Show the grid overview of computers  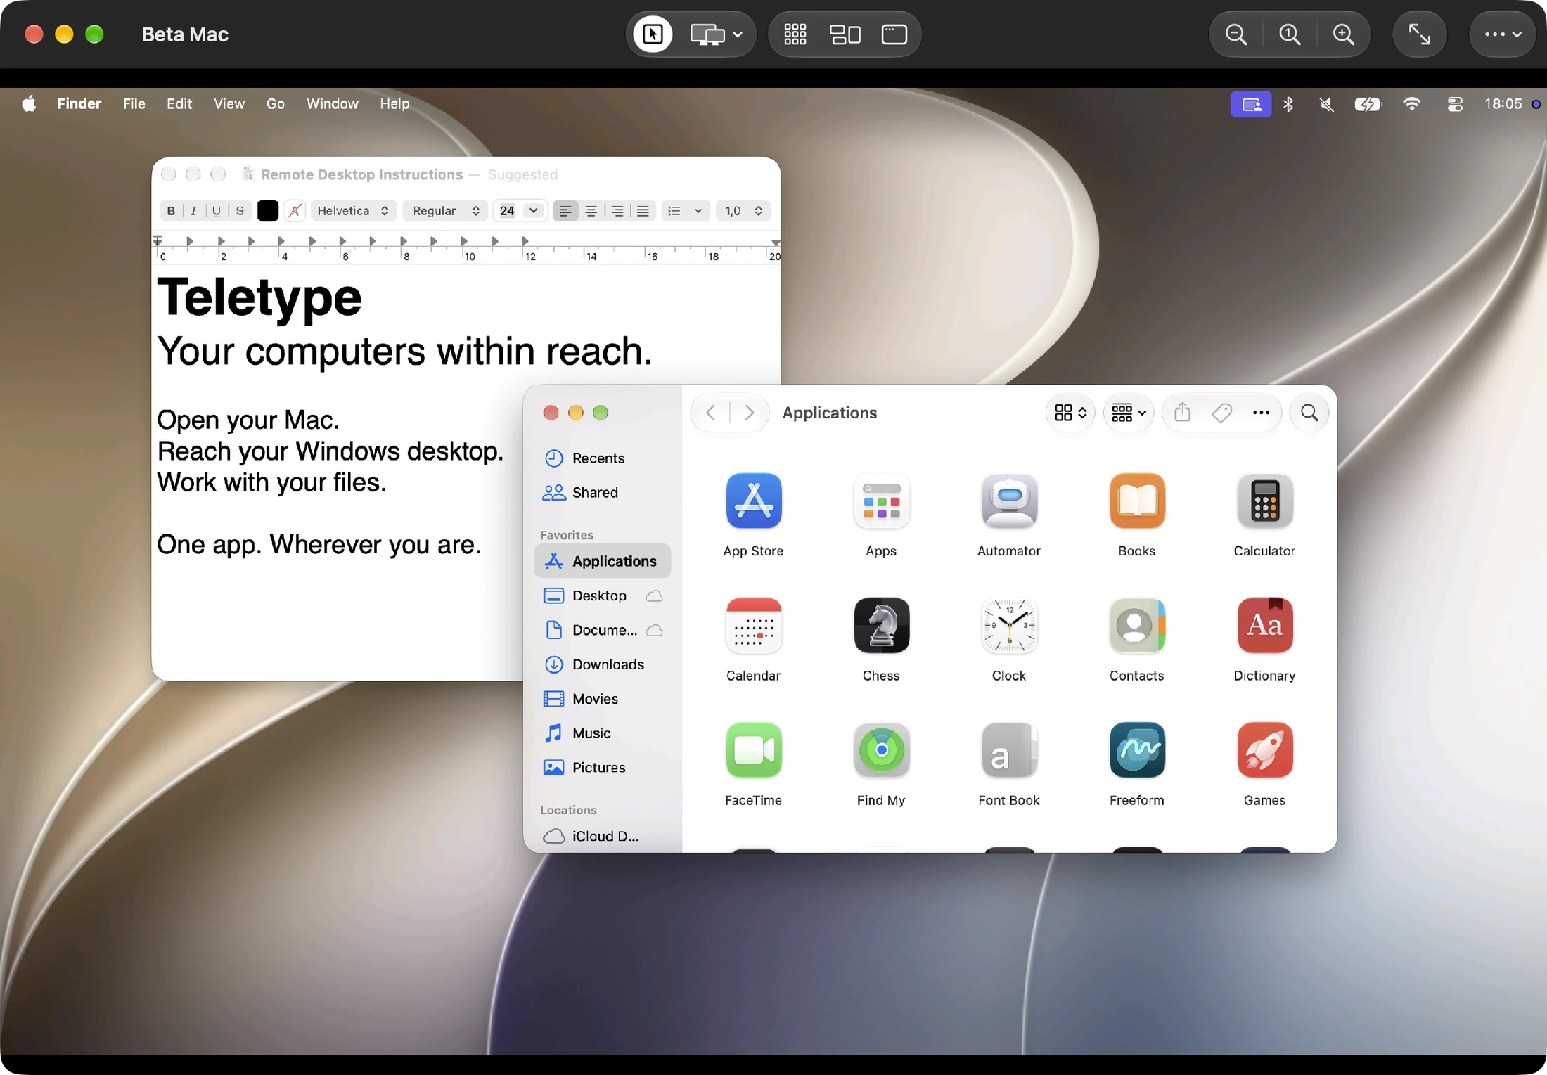pyautogui.click(x=795, y=34)
